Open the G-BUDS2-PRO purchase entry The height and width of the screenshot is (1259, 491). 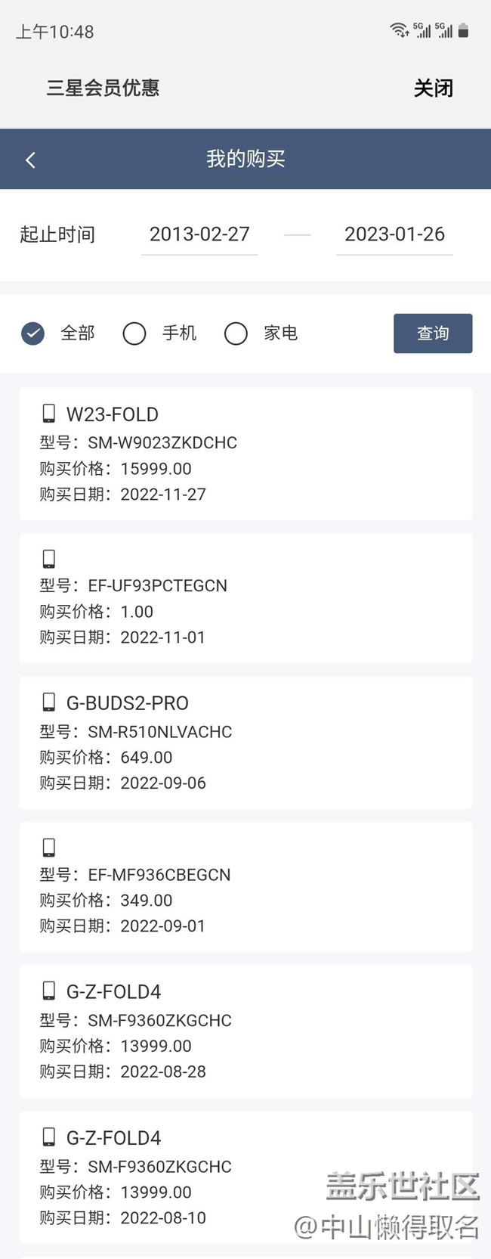click(x=246, y=743)
